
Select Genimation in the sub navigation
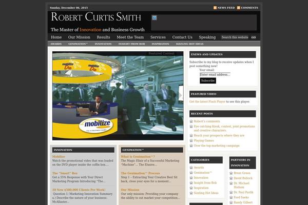[x=78, y=44]
